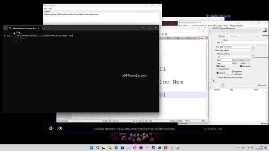The image size is (269, 151).
Task: Add a new terminal tab
Action: click(44, 28)
